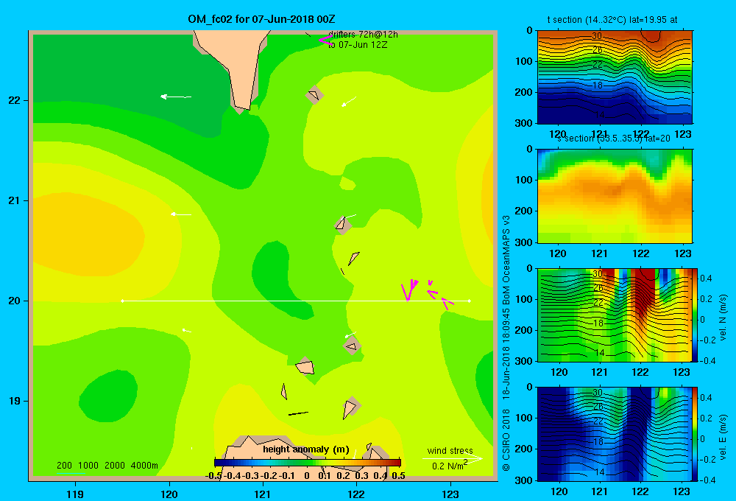
Task: Click longitude label 121 below the main map
Action: click(263, 494)
